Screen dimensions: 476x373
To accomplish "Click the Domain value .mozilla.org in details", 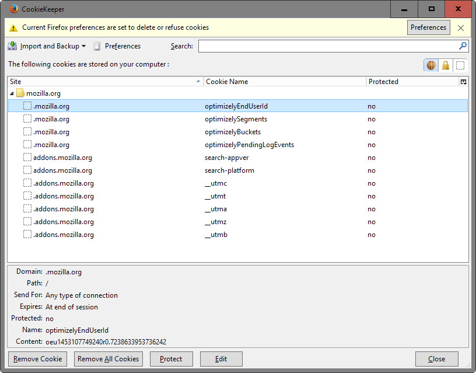I will pyautogui.click(x=64, y=272).
